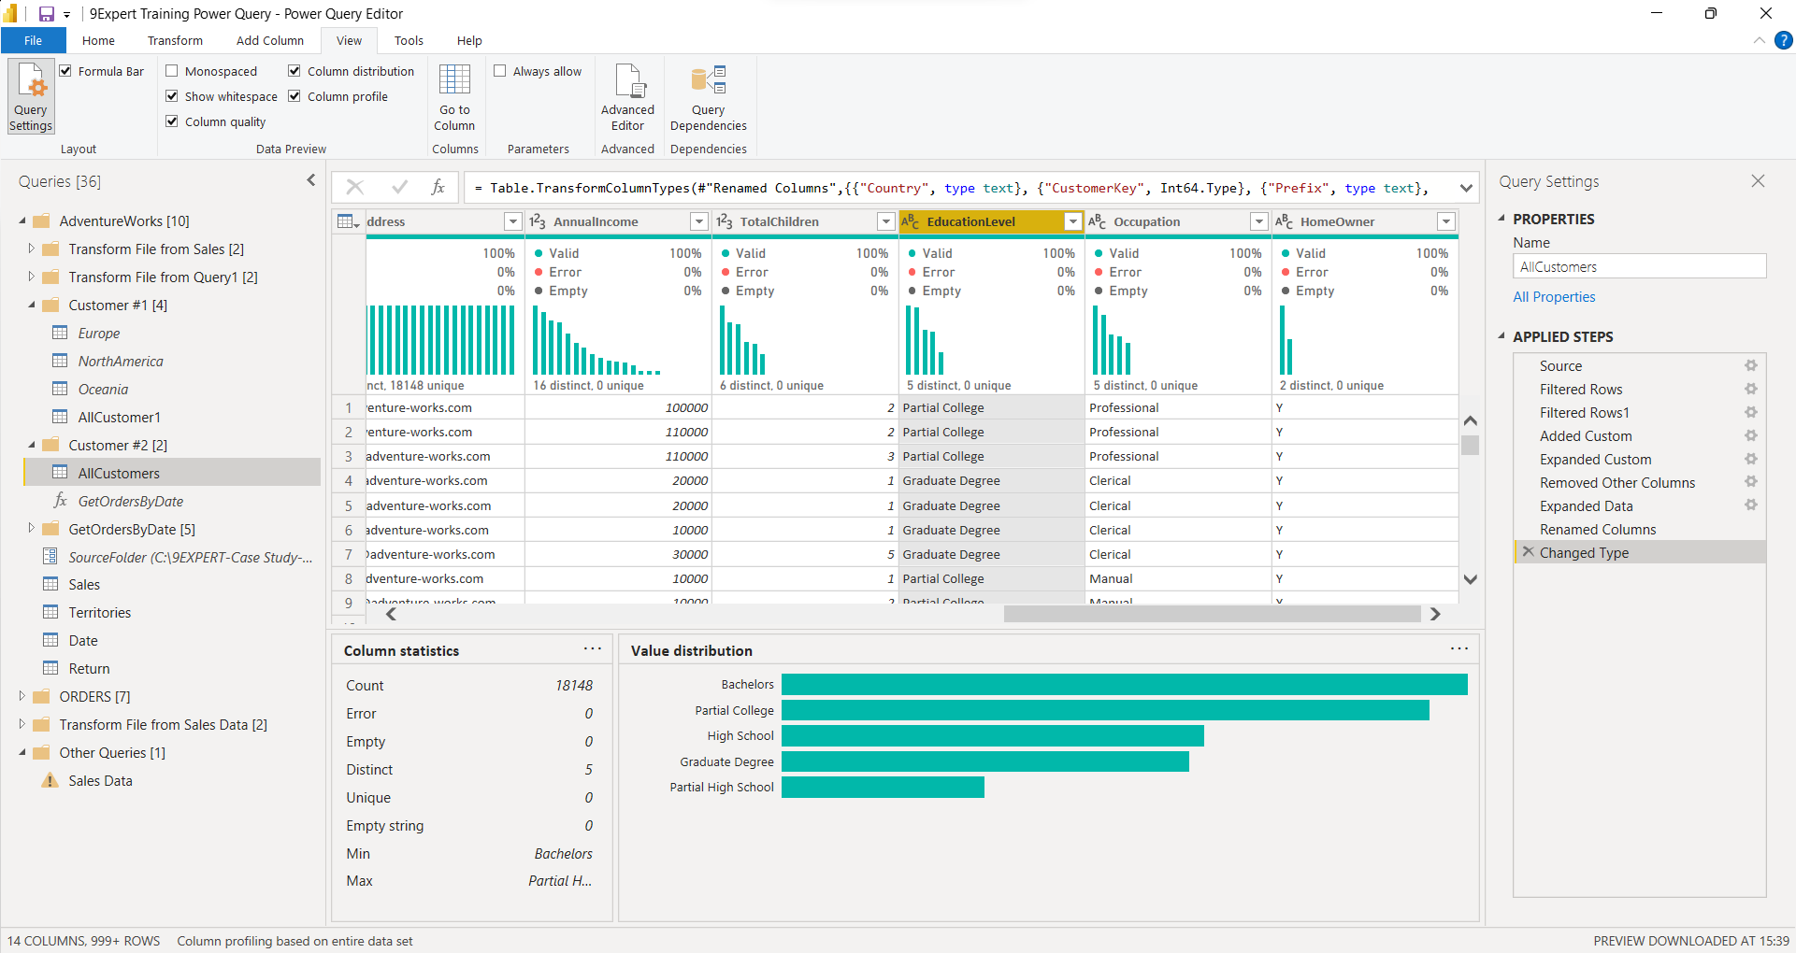Viewport: 1796px width, 953px height.
Task: Enable the Always allow parameter option
Action: [x=501, y=70]
